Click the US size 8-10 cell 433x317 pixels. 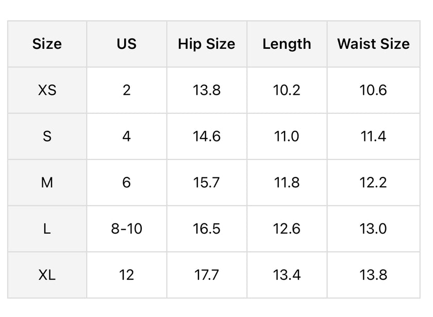tap(126, 229)
